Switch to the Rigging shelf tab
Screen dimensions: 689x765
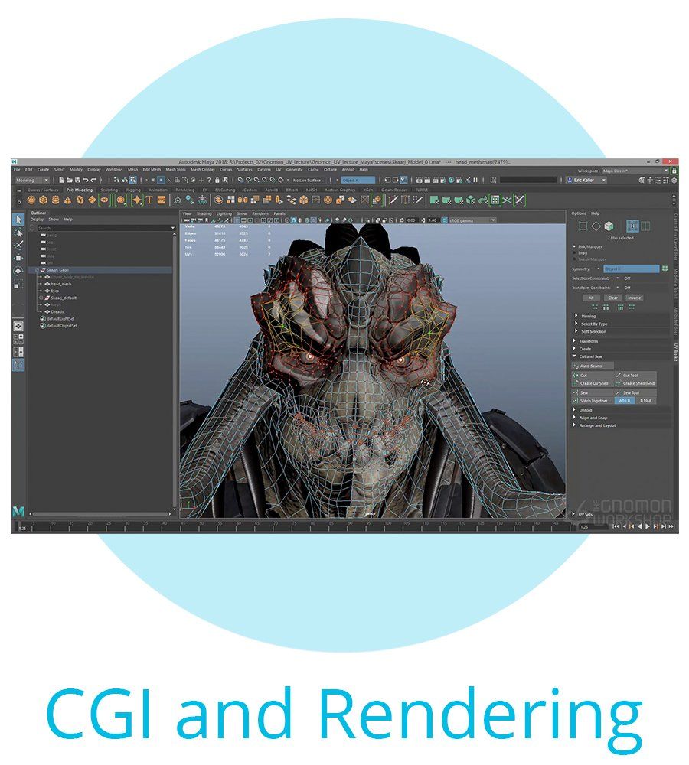pos(133,190)
